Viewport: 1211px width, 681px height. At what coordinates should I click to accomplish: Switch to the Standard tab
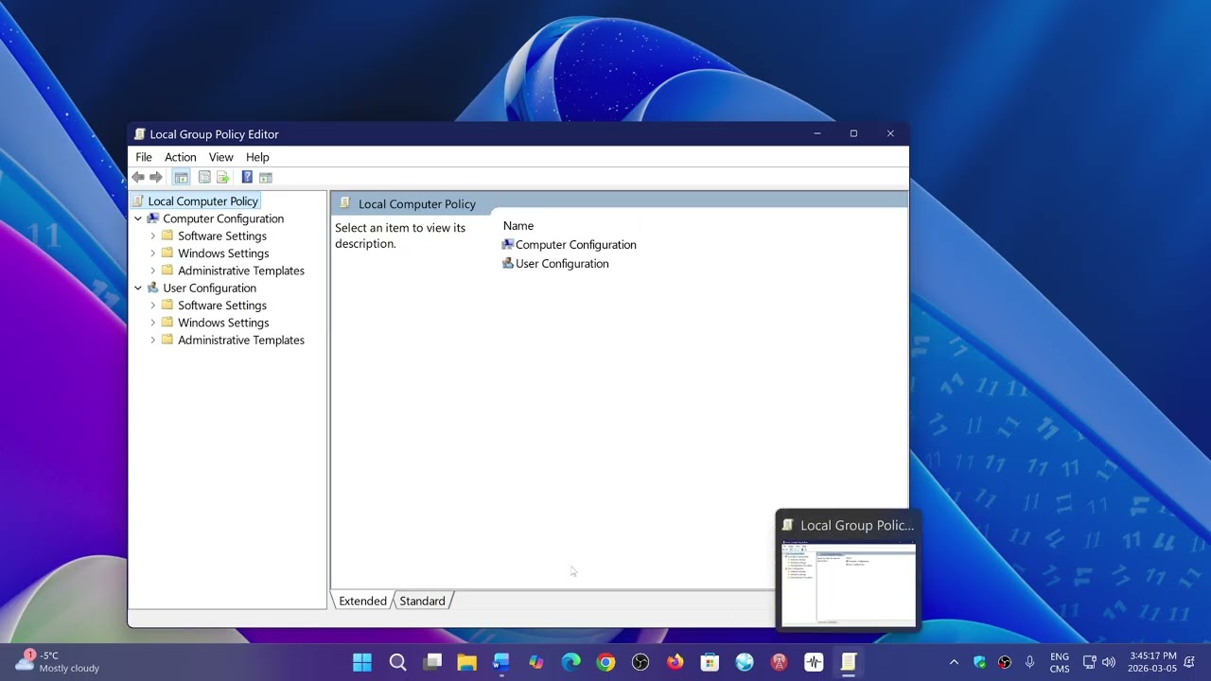click(422, 601)
